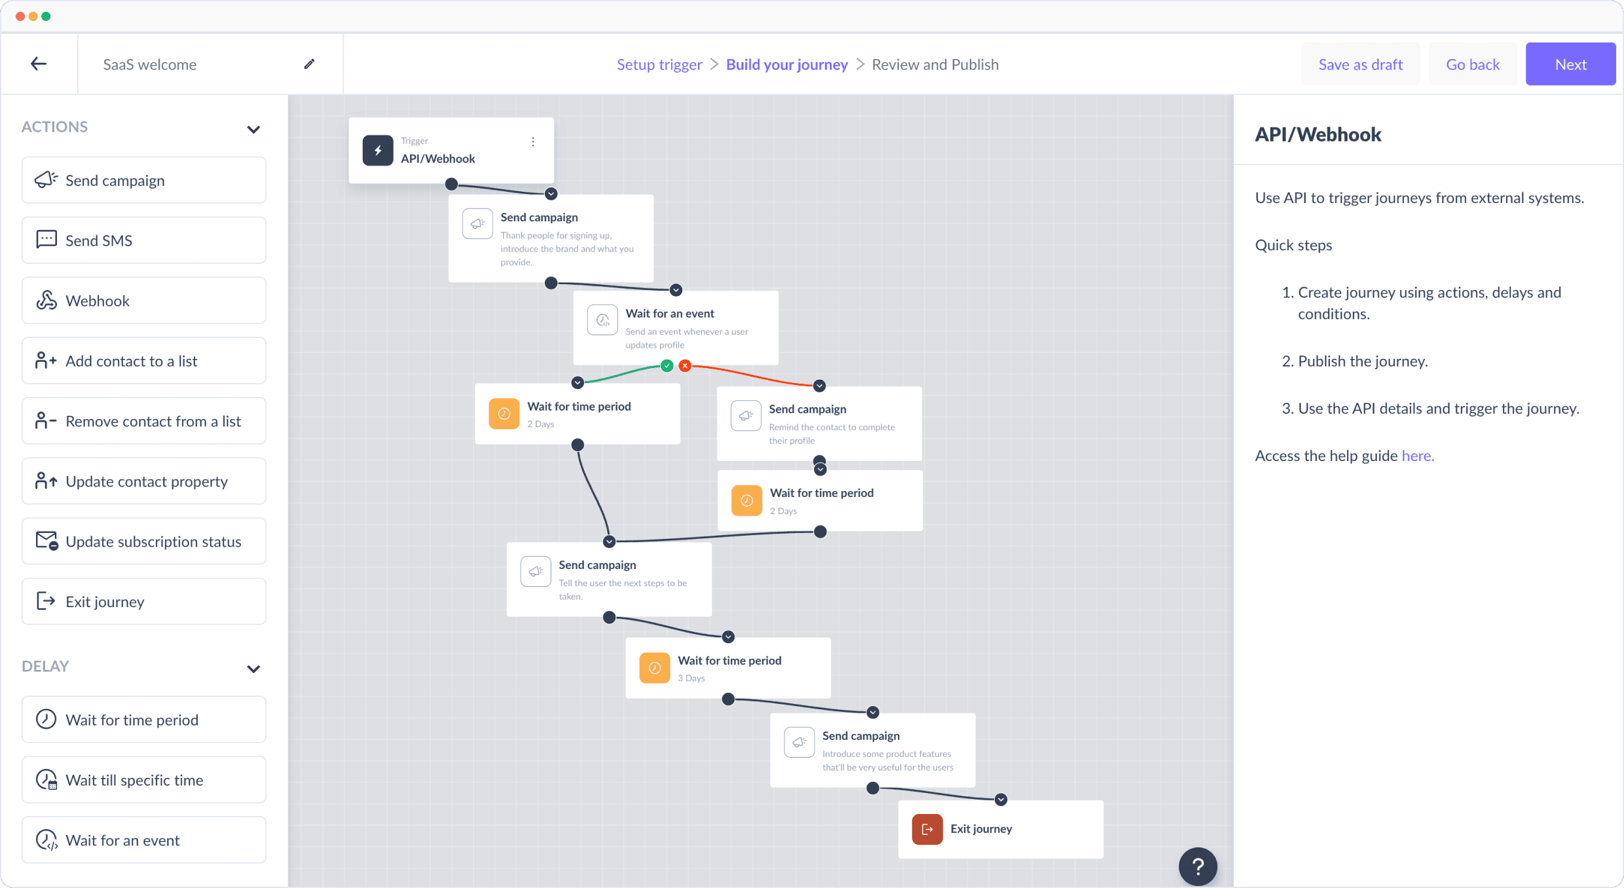Go to the Setup trigger step
Viewport: 1624px width, 888px height.
click(x=659, y=64)
